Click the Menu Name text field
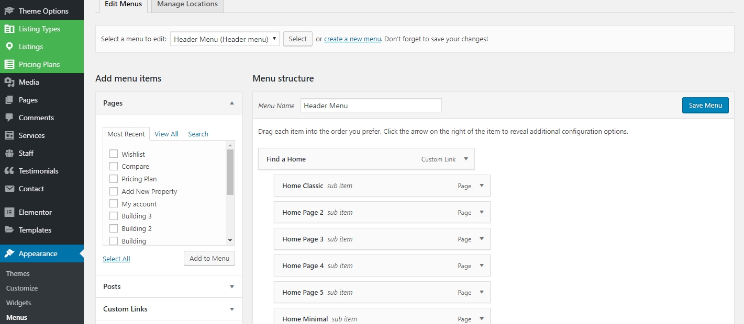Viewport: 744px width, 324px height. click(371, 106)
